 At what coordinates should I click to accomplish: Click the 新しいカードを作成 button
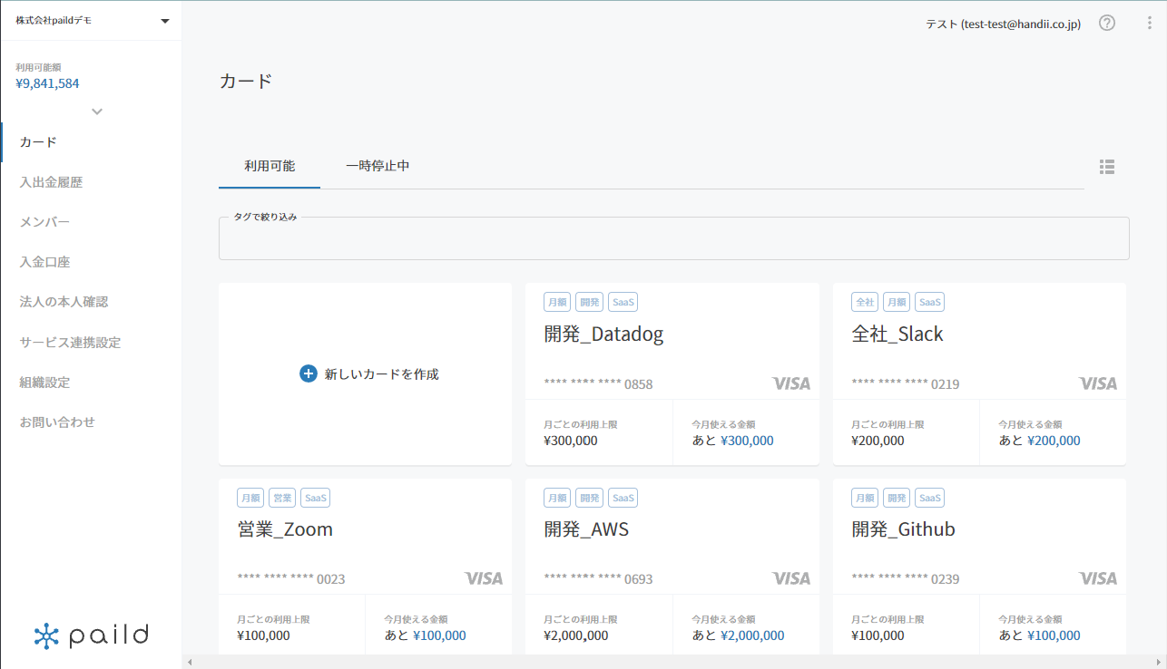coord(369,373)
